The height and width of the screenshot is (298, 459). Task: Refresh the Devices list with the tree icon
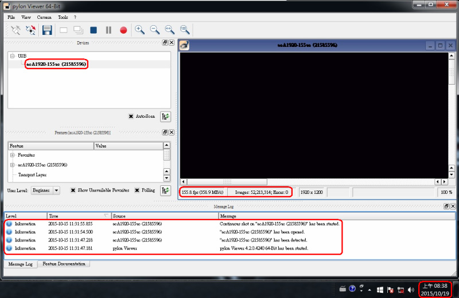(165, 116)
